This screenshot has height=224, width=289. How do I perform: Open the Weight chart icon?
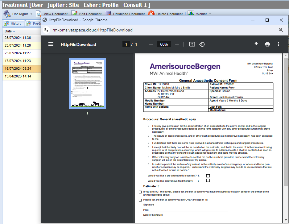pyautogui.click(x=191, y=13)
